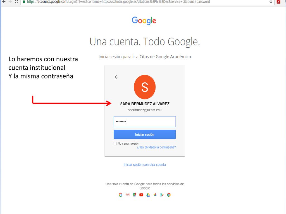286x214 pixels.
Task: Click the Google Play icon
Action: click(162, 195)
